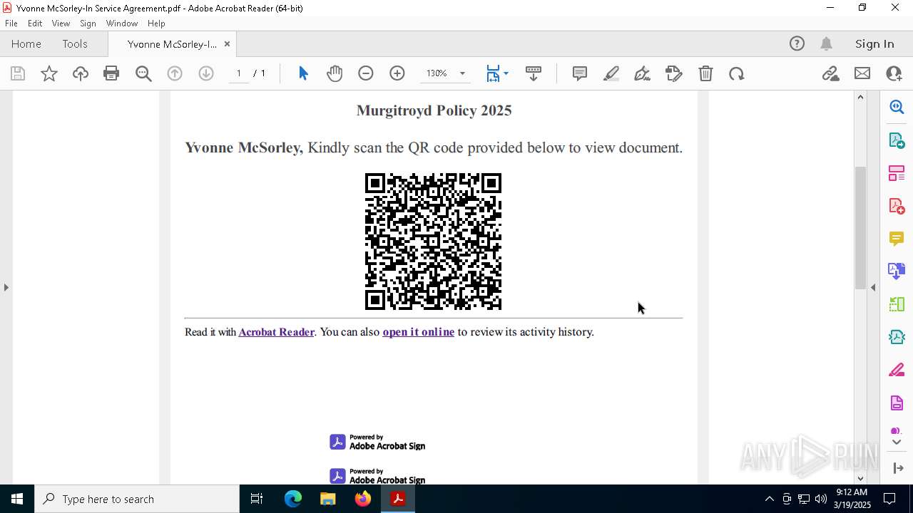Image resolution: width=913 pixels, height=513 pixels.
Task: Click the stamp edit tool icon
Action: [x=673, y=73]
